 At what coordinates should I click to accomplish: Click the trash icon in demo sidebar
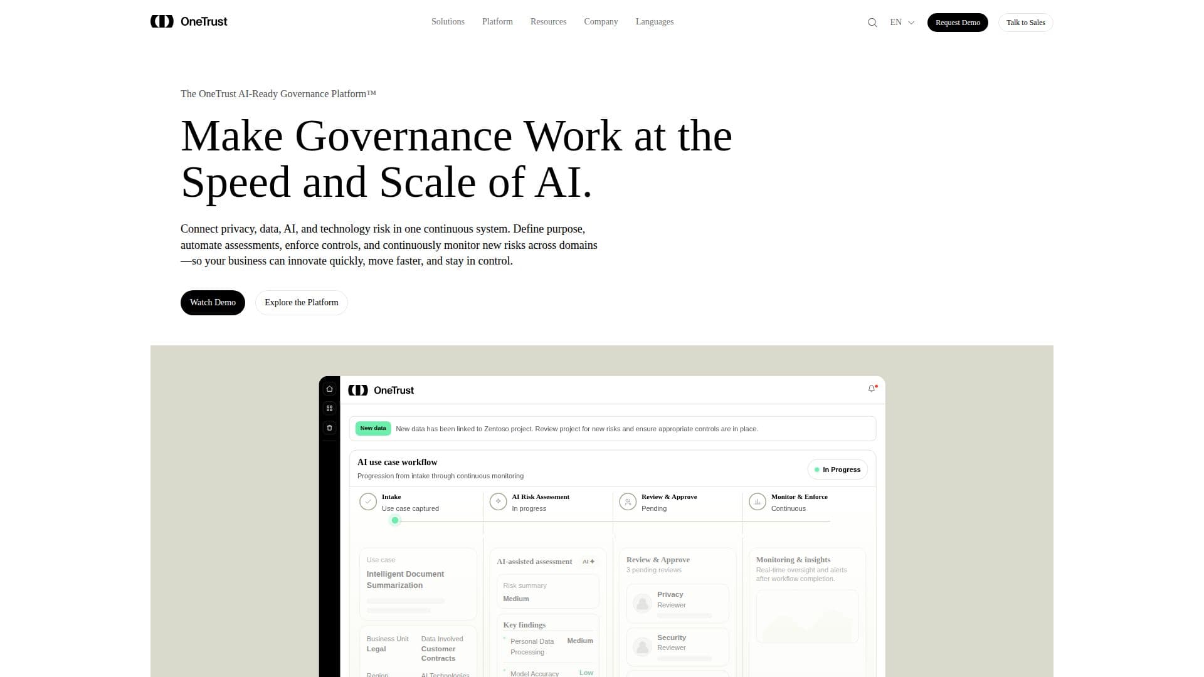329,428
